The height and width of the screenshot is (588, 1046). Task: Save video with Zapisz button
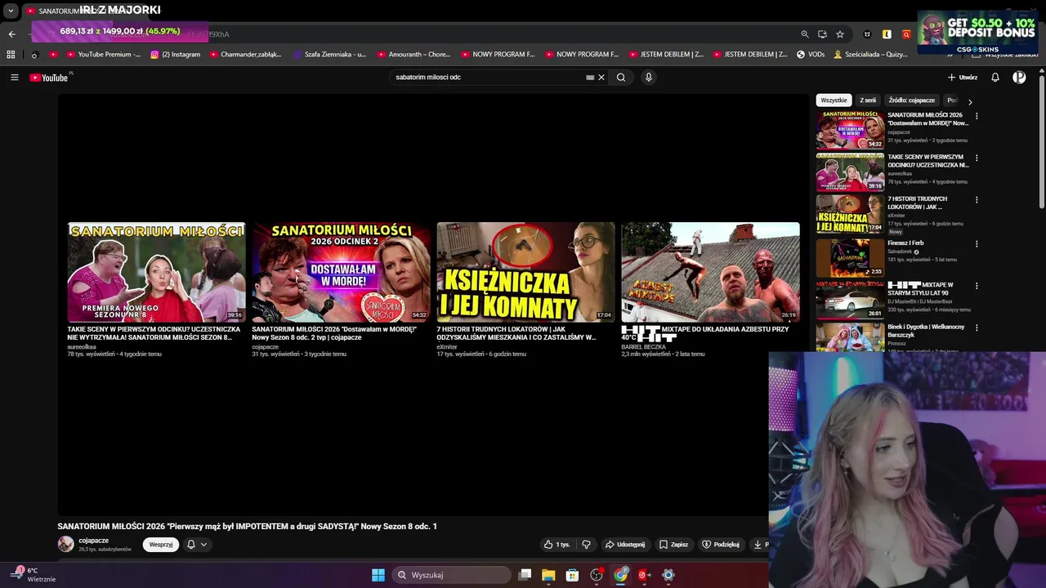pos(674,545)
